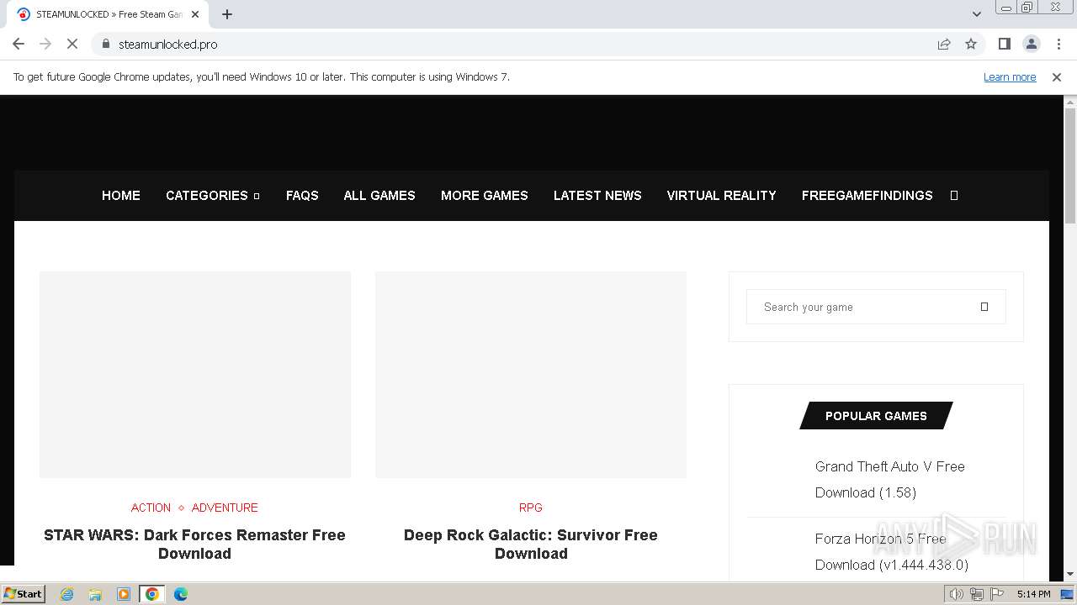Click Chrome icon in taskbar
The height and width of the screenshot is (605, 1077).
(x=152, y=594)
